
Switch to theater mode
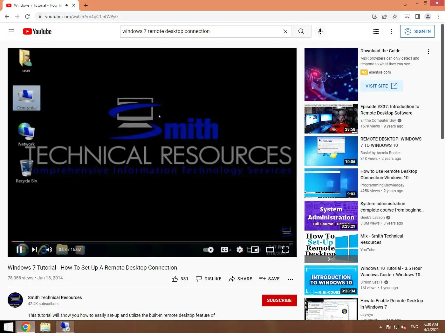270,250
